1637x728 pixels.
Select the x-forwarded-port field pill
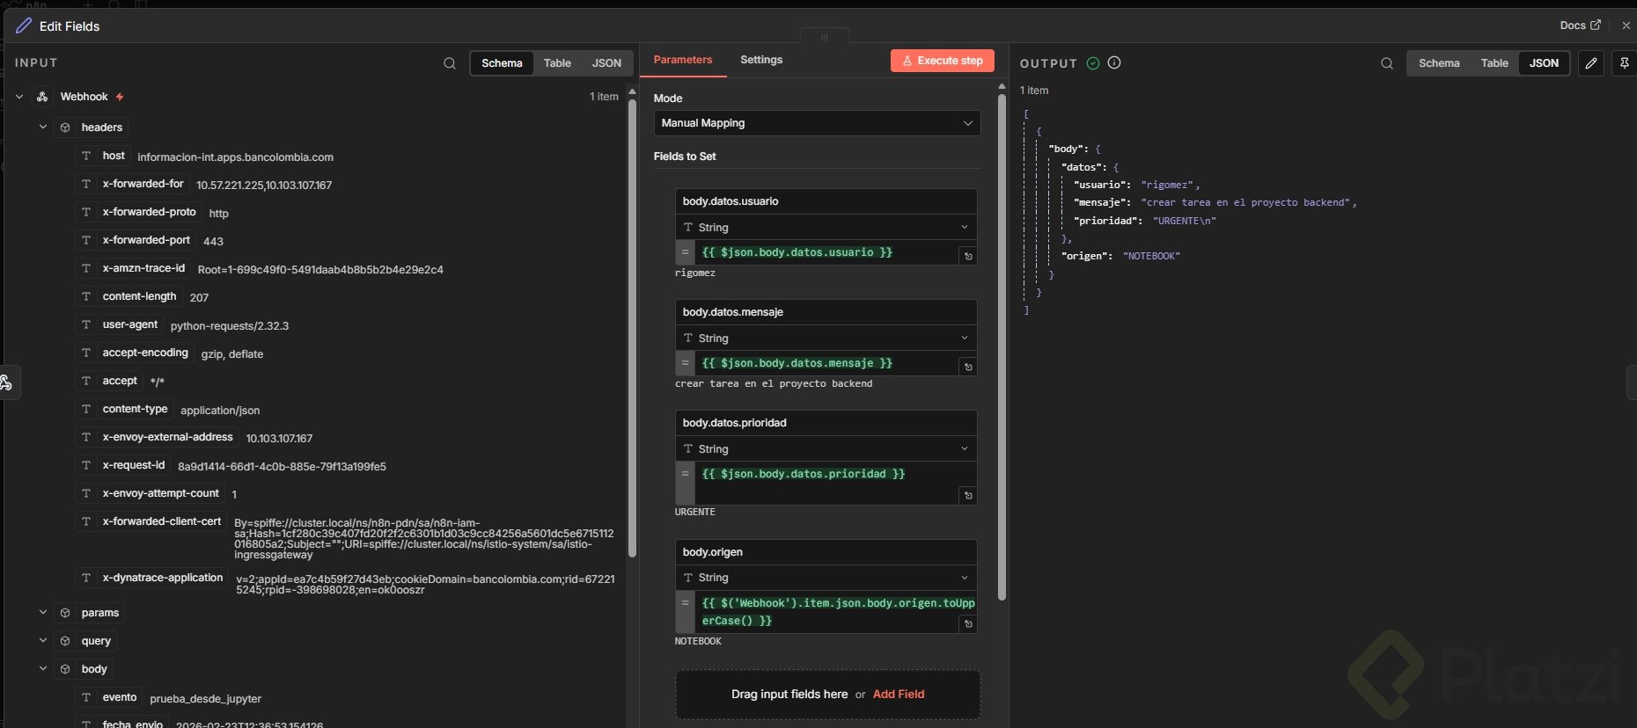coord(136,240)
